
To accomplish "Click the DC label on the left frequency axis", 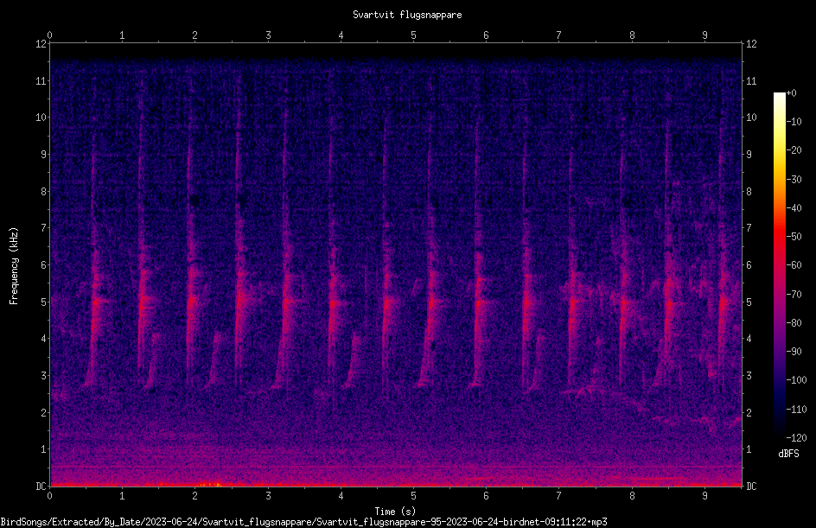I will (41, 486).
